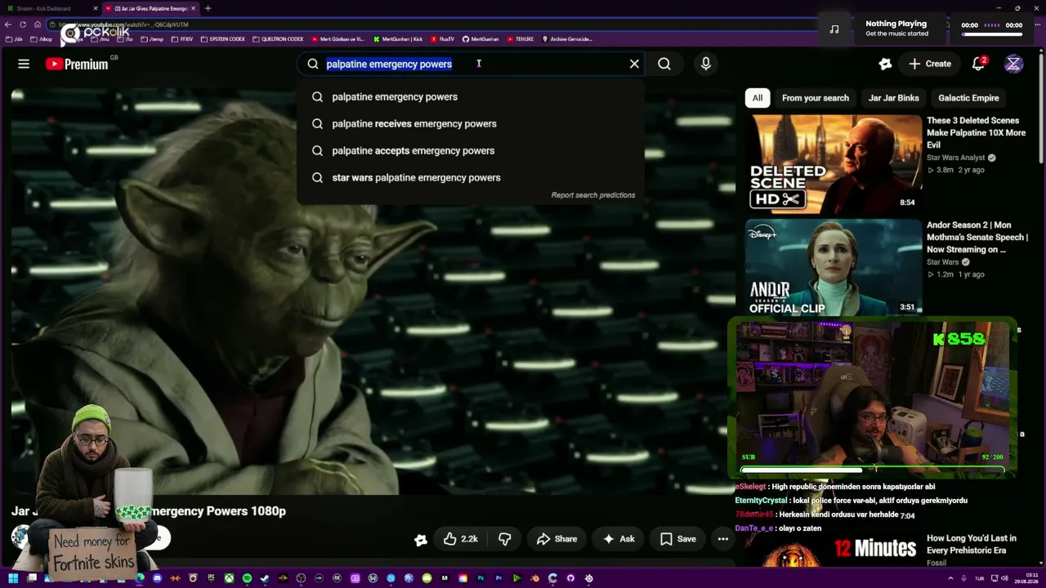The image size is (1046, 588).
Task: Reload the page with refresh button
Action: [x=23, y=24]
